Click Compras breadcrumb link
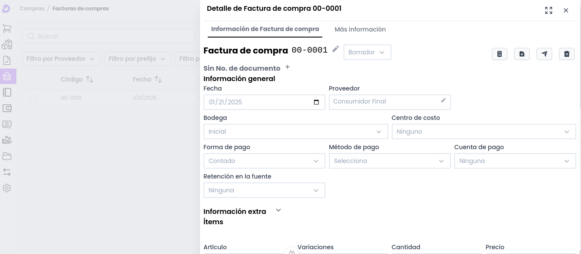 (32, 9)
